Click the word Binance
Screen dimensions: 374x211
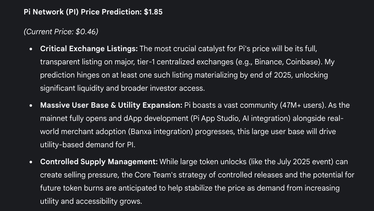[x=268, y=62]
